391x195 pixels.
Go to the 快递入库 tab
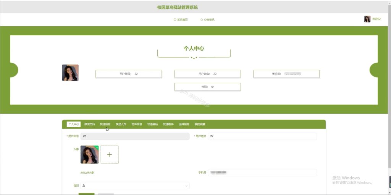pos(121,124)
